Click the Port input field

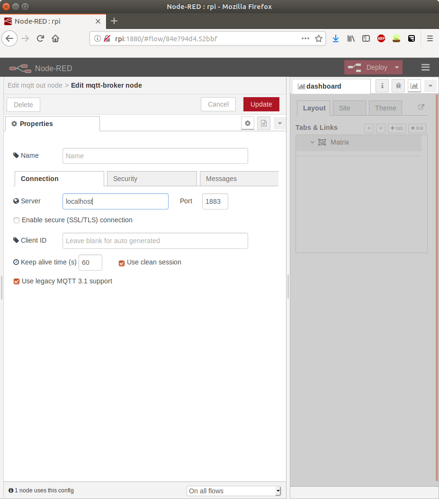215,201
